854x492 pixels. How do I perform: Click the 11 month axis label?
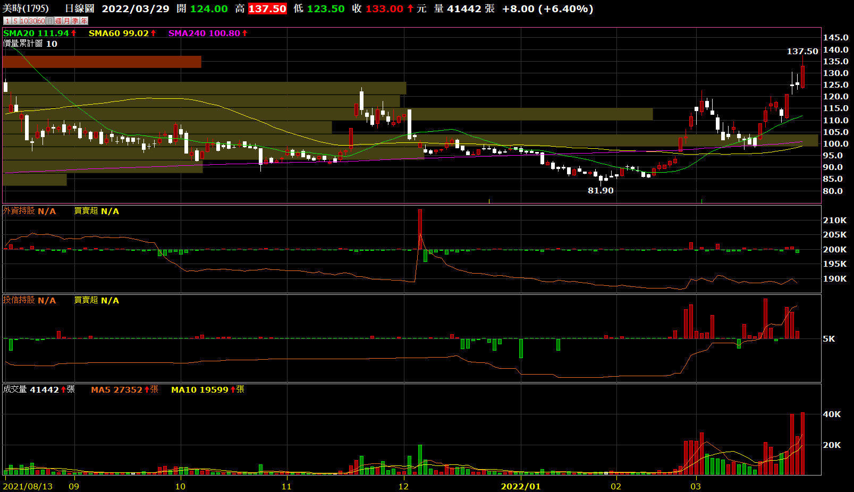(286, 486)
